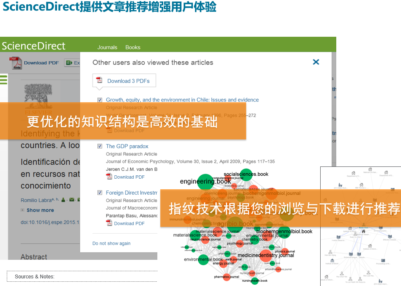Click the medicinedentistry.journal red node

pyautogui.click(x=266, y=256)
